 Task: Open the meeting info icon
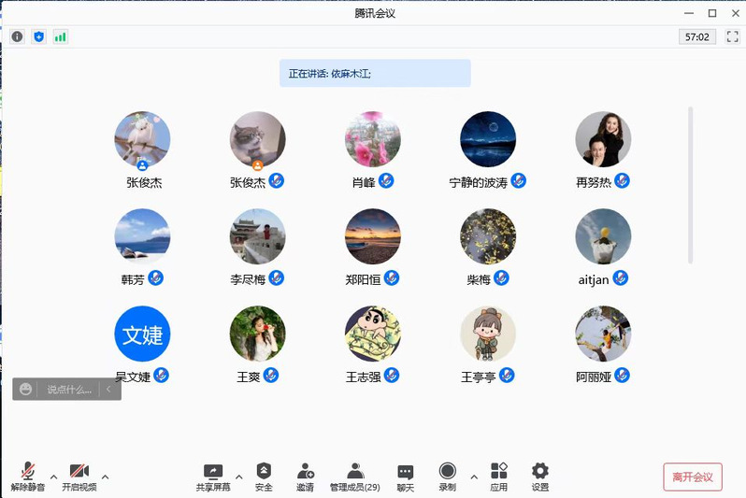(x=17, y=36)
